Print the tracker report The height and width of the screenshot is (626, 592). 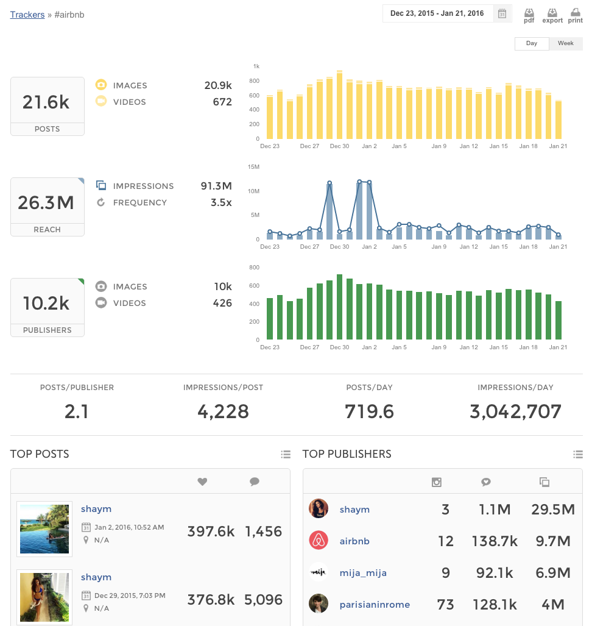[x=575, y=16]
